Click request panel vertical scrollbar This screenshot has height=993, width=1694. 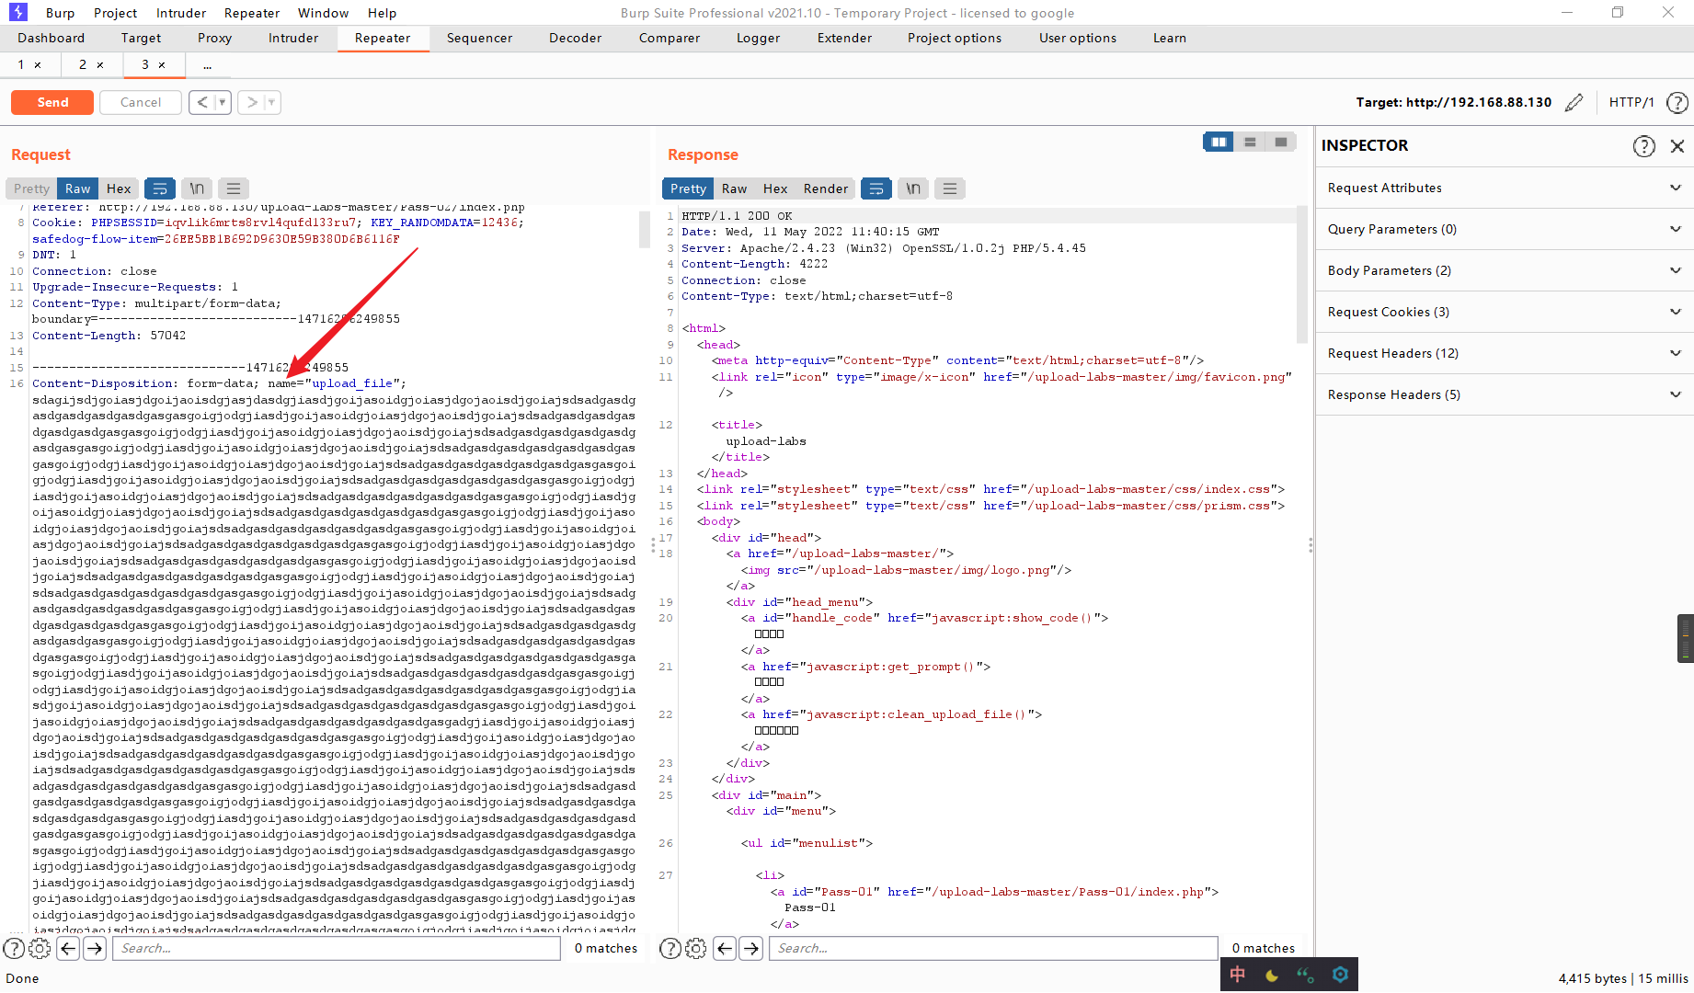click(645, 229)
